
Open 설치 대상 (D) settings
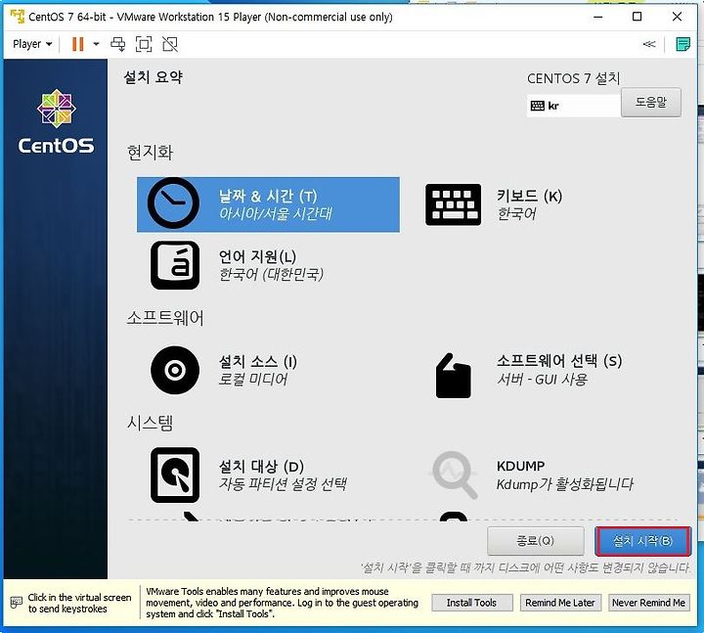point(282,475)
